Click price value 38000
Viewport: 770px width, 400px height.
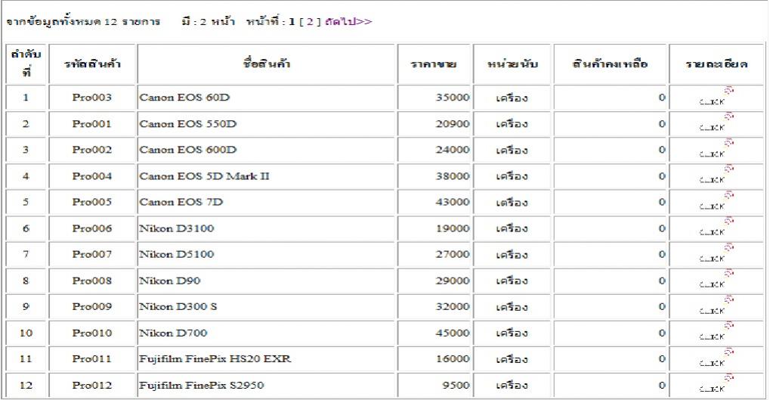(453, 176)
